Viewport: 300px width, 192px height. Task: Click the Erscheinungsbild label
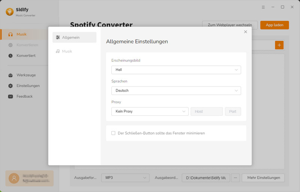point(126,61)
